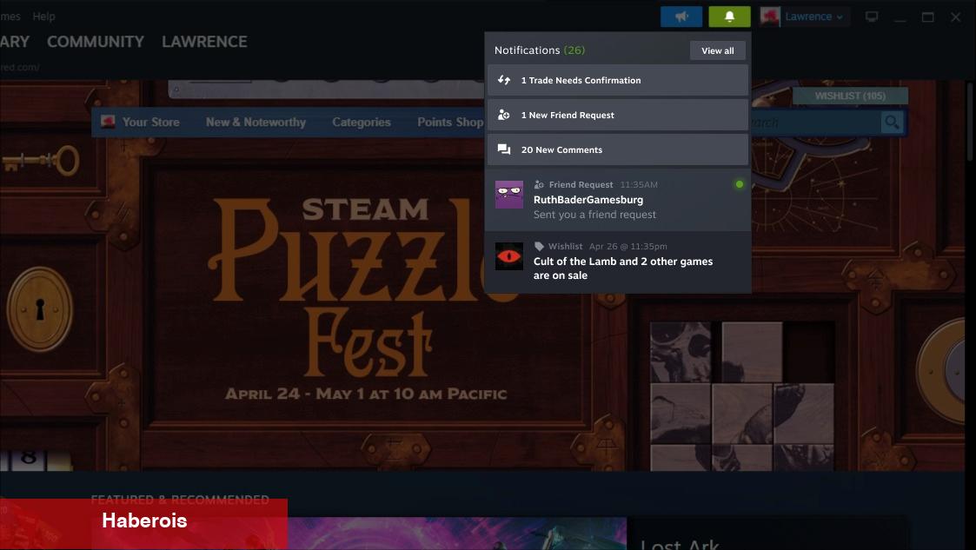Screen dimensions: 976x550
Task: Open Points Shop tab
Action: (450, 123)
